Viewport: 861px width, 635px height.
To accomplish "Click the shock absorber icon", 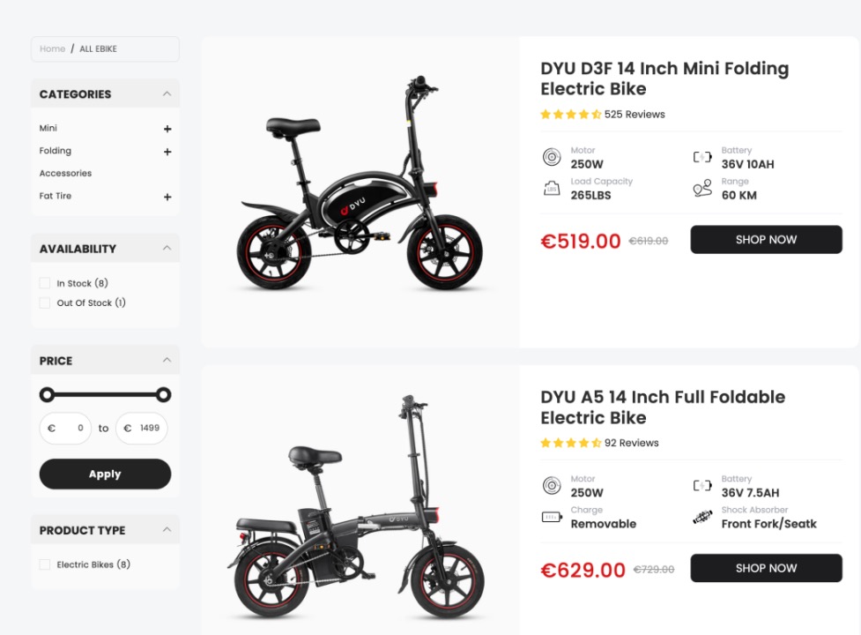I will tap(701, 517).
